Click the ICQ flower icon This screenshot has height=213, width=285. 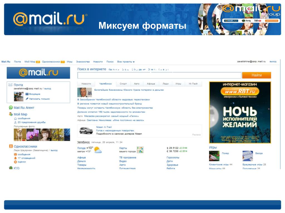(11, 168)
